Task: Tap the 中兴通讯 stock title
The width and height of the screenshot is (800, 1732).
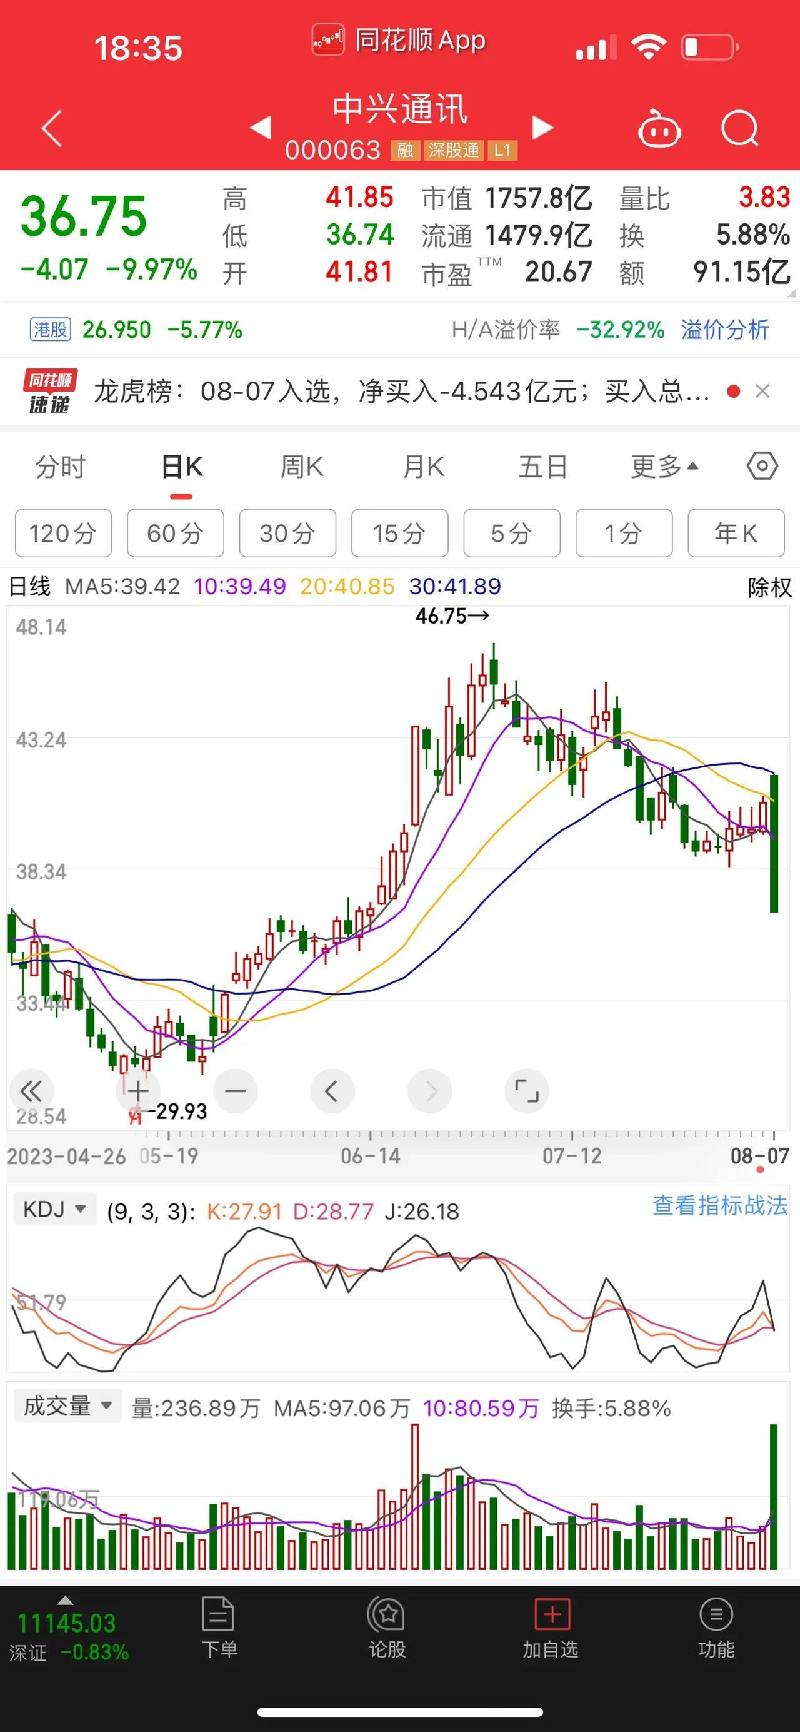Action: click(401, 109)
